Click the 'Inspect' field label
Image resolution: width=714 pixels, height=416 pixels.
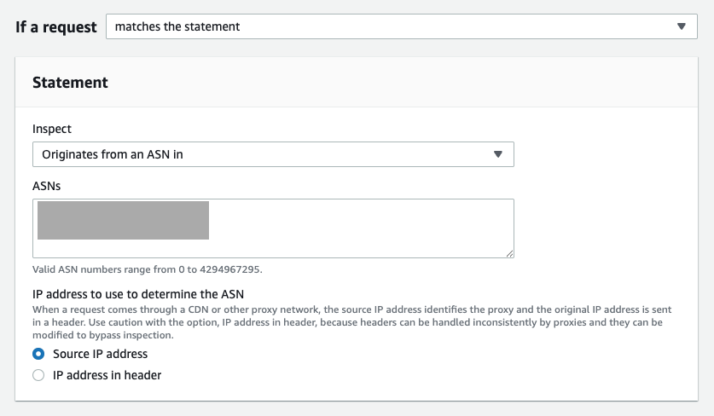coord(52,129)
